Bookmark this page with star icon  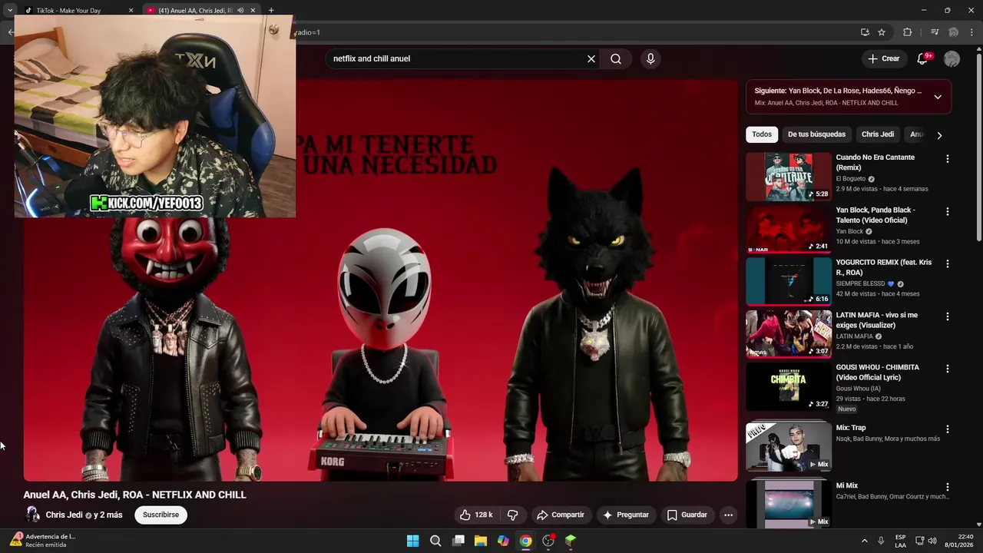coord(882,32)
